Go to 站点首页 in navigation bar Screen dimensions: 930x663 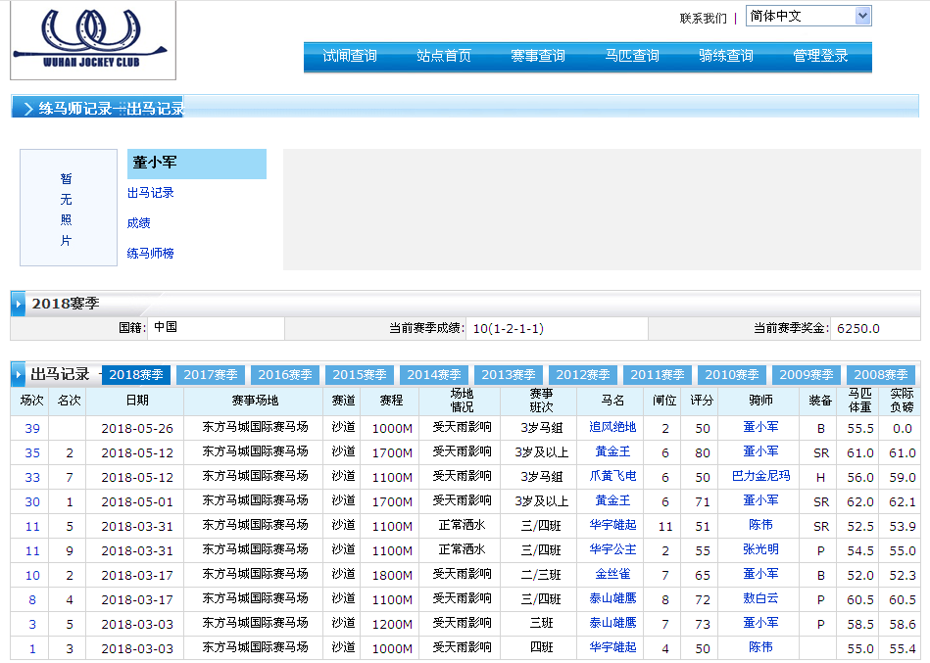[x=443, y=56]
